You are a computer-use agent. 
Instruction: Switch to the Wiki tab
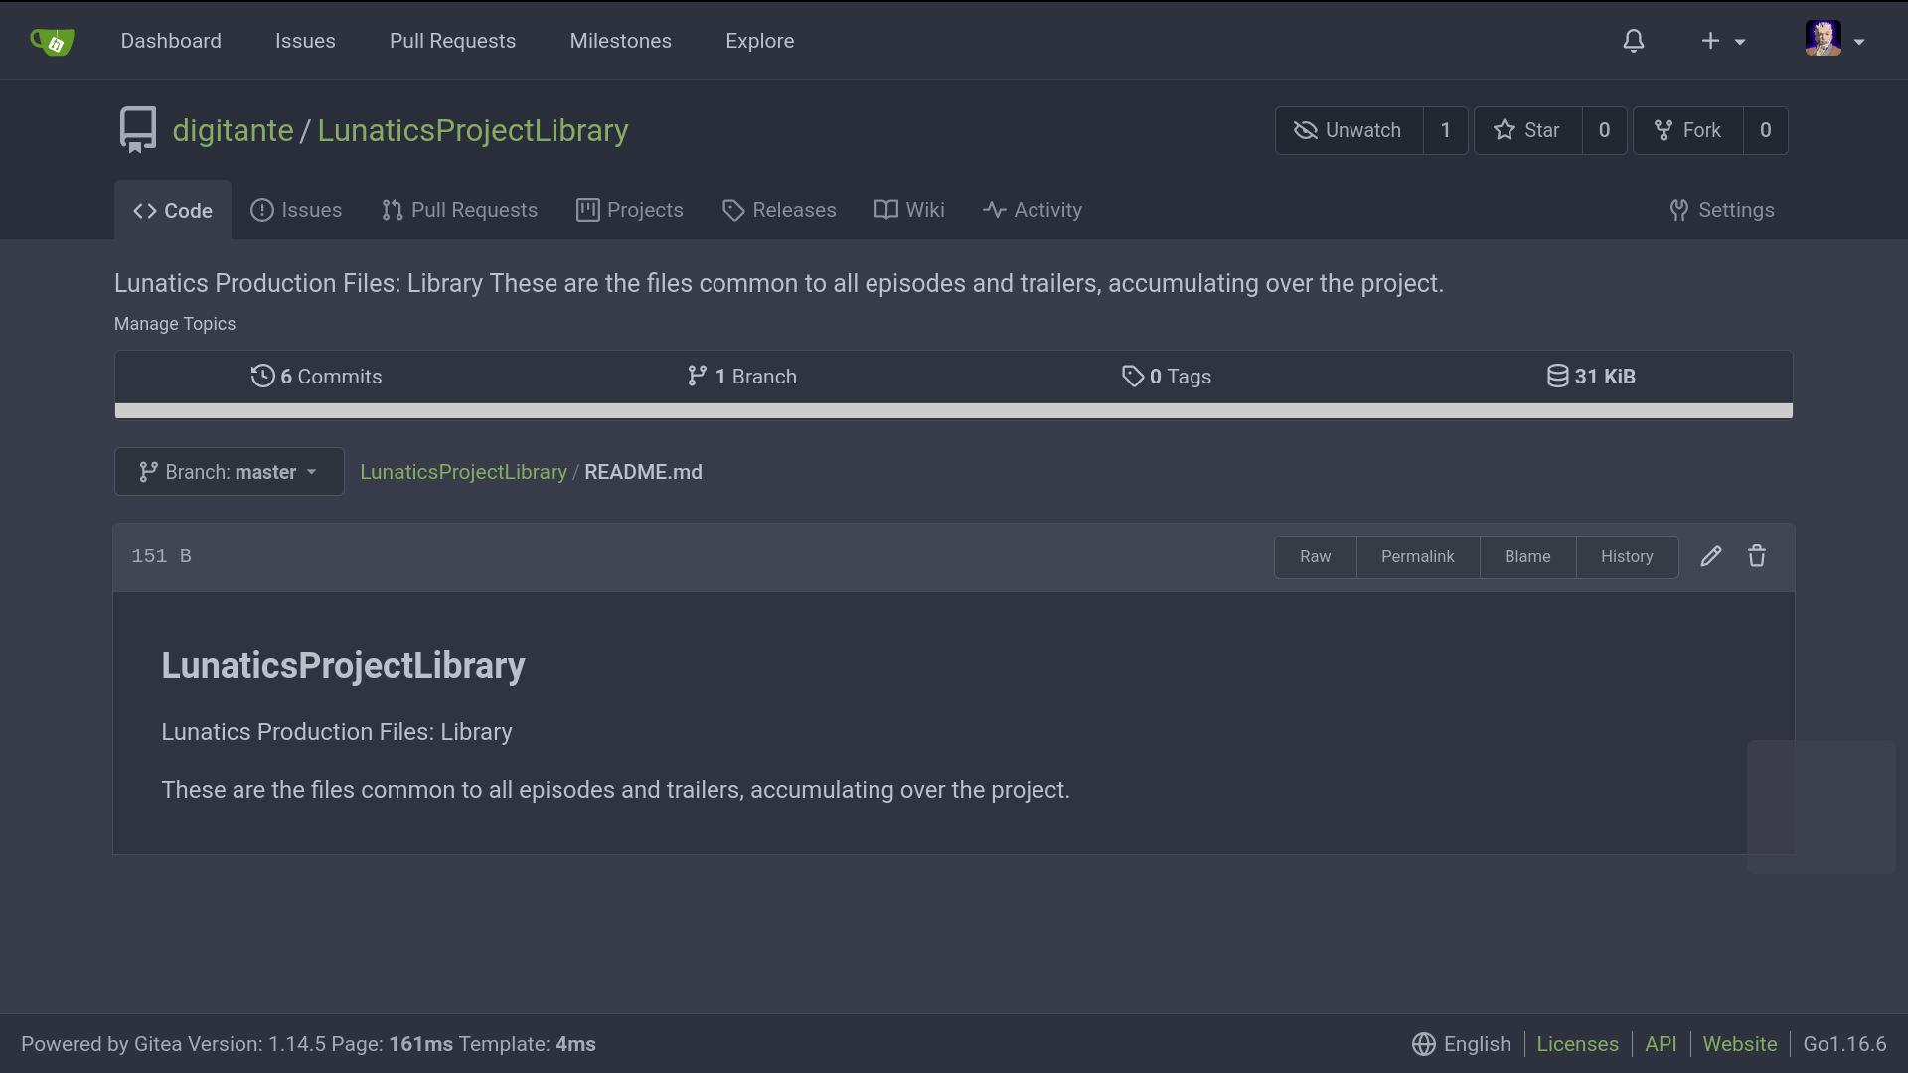click(909, 210)
